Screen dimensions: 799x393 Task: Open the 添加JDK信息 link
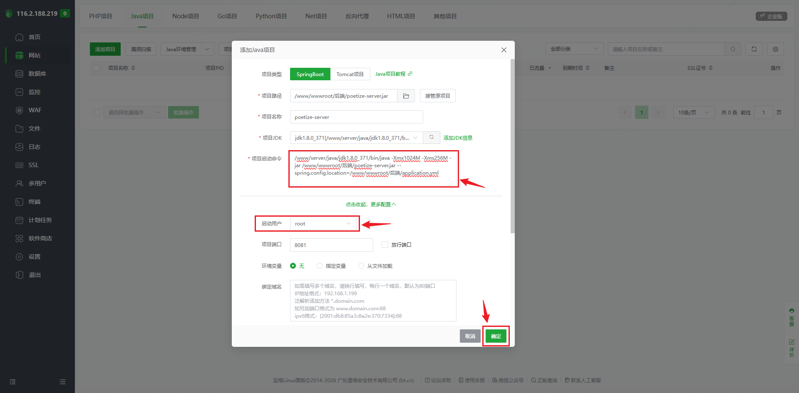point(458,138)
